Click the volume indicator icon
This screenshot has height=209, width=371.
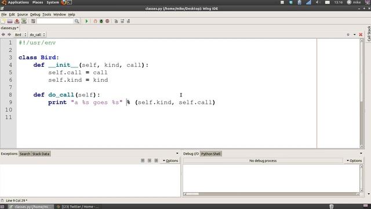[x=318, y=2]
